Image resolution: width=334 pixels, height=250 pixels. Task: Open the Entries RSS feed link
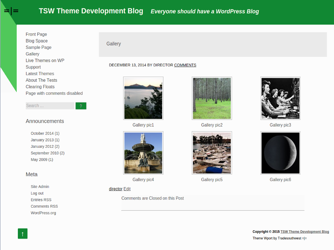pos(41,200)
